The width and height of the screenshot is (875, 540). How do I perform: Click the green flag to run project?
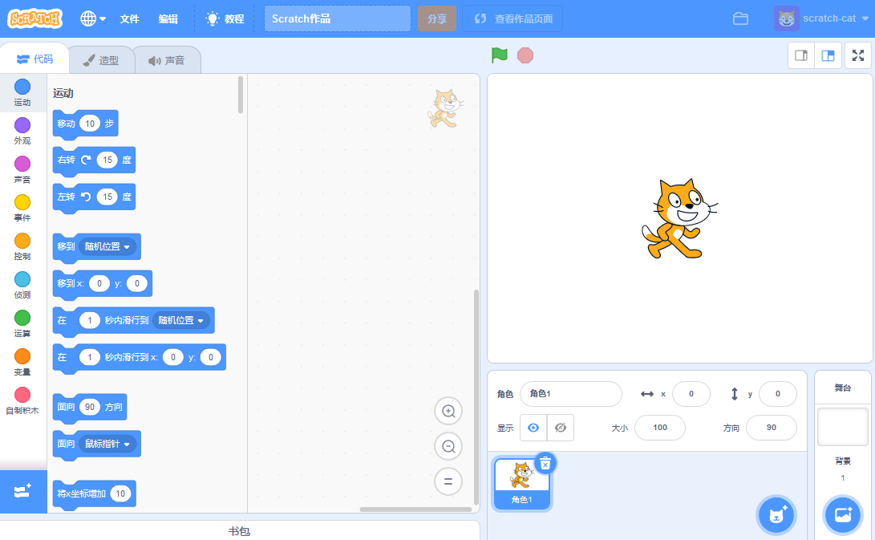click(x=497, y=55)
